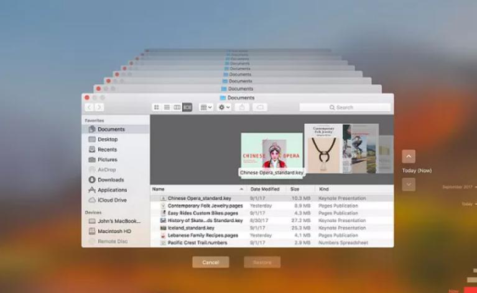
Task: Click 10.3 MB size of Chinese Opera
Action: (301, 198)
